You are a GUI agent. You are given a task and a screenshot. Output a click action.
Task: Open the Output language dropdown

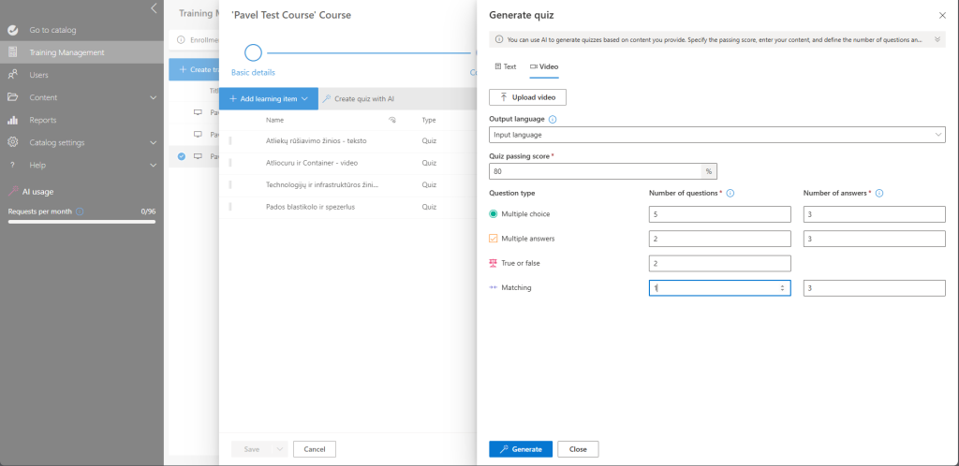click(717, 135)
